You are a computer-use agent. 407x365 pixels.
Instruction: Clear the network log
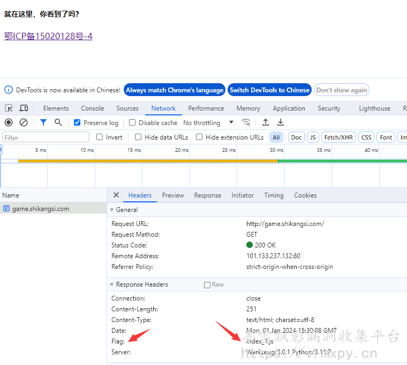tap(24, 122)
